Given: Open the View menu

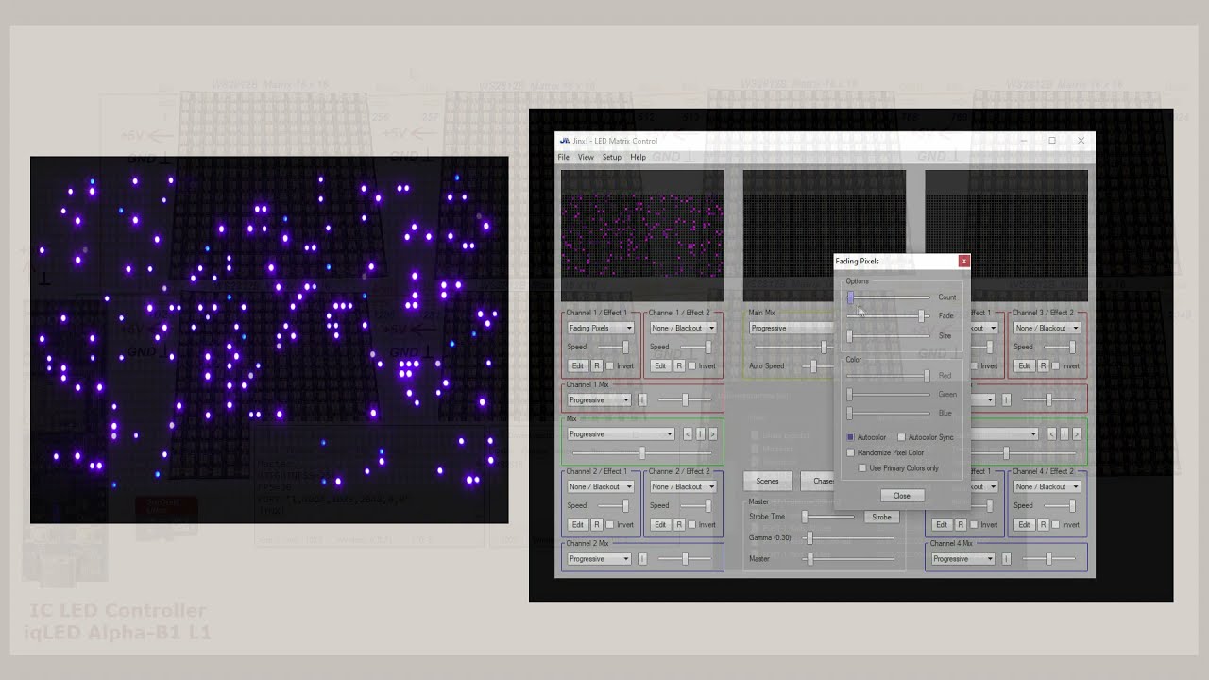Looking at the screenshot, I should click(x=586, y=157).
